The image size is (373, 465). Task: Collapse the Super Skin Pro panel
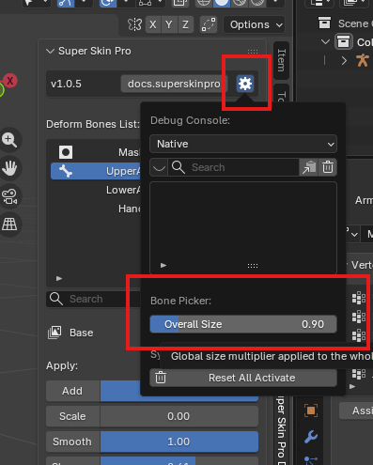(50, 51)
